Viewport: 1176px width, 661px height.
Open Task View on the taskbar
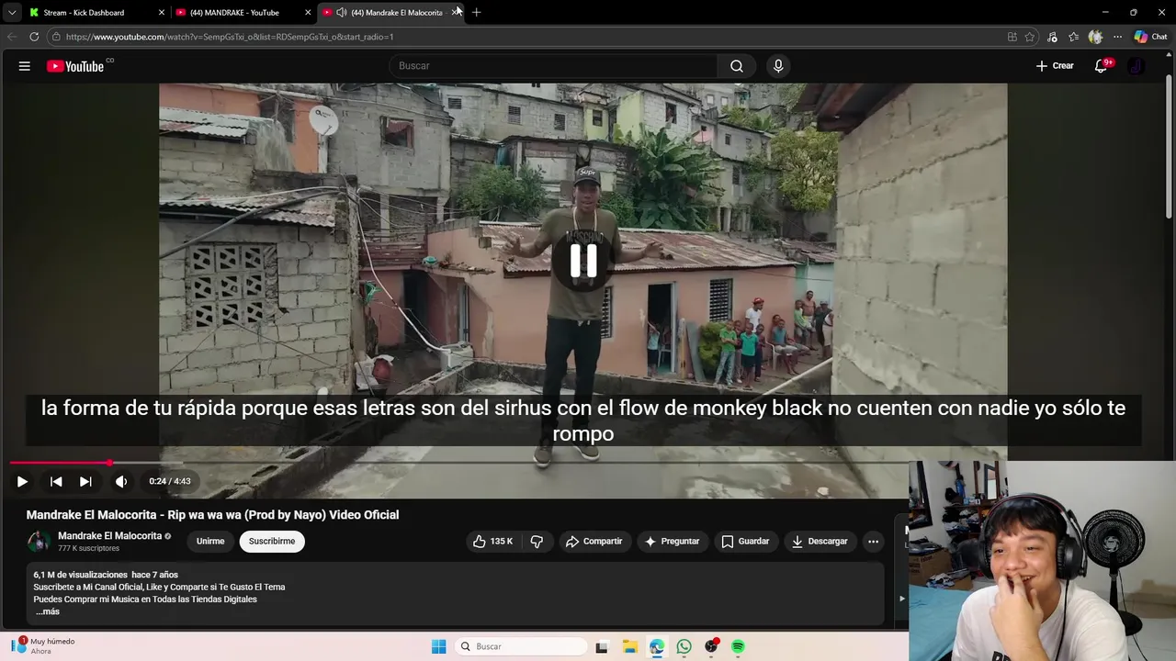tap(602, 646)
